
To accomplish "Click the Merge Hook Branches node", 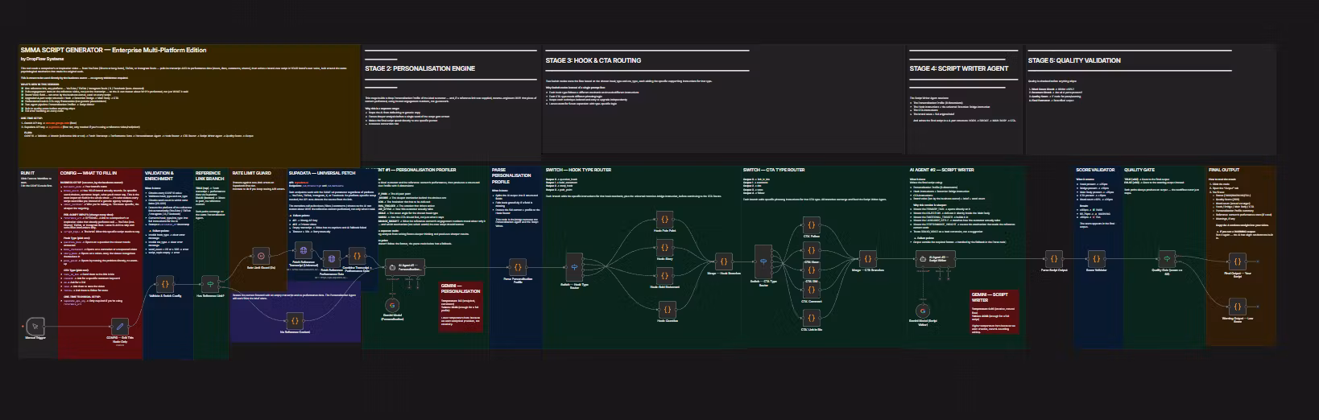I will point(723,262).
